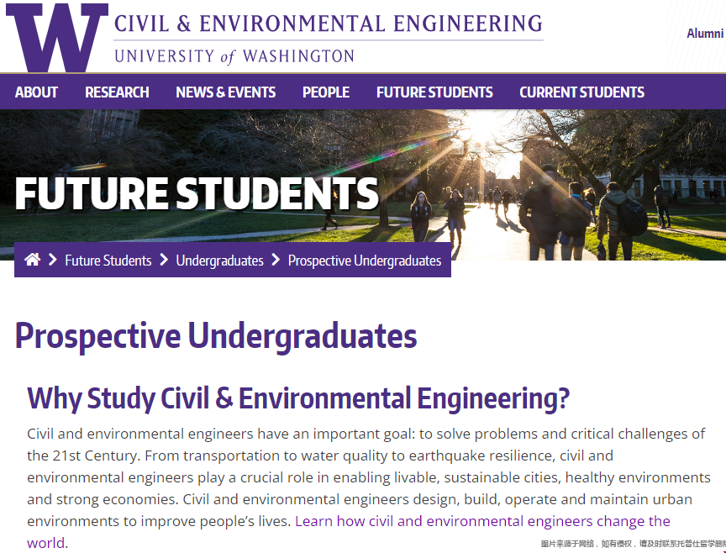Image resolution: width=726 pixels, height=553 pixels.
Task: Click the Civil & Environmental Engineering site title
Action: 329,24
